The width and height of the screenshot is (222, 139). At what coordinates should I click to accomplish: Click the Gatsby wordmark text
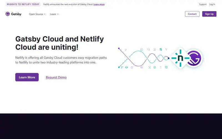[x=16, y=14]
